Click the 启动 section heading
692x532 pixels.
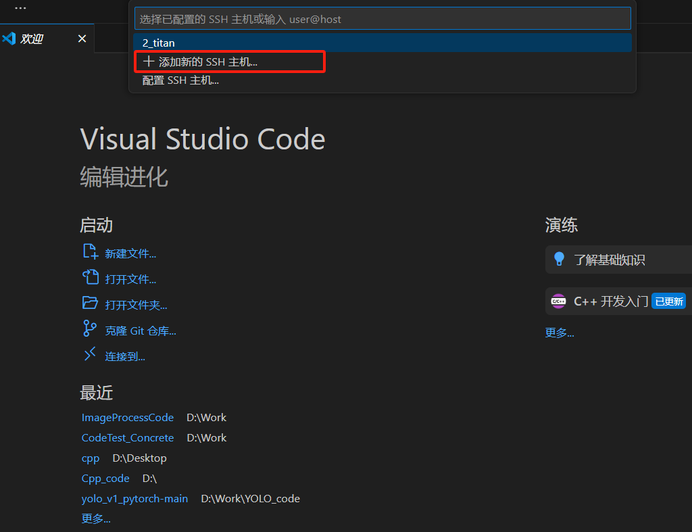[96, 225]
